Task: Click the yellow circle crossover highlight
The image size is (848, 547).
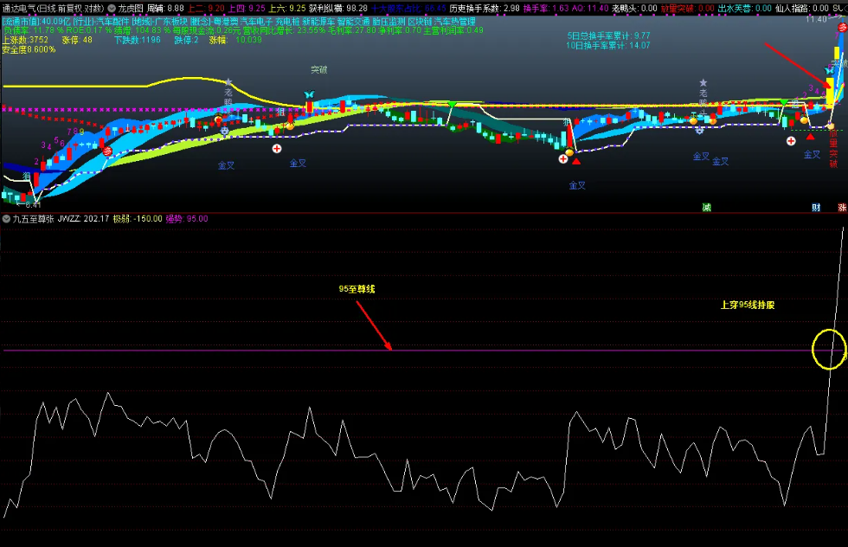Action: click(x=829, y=349)
